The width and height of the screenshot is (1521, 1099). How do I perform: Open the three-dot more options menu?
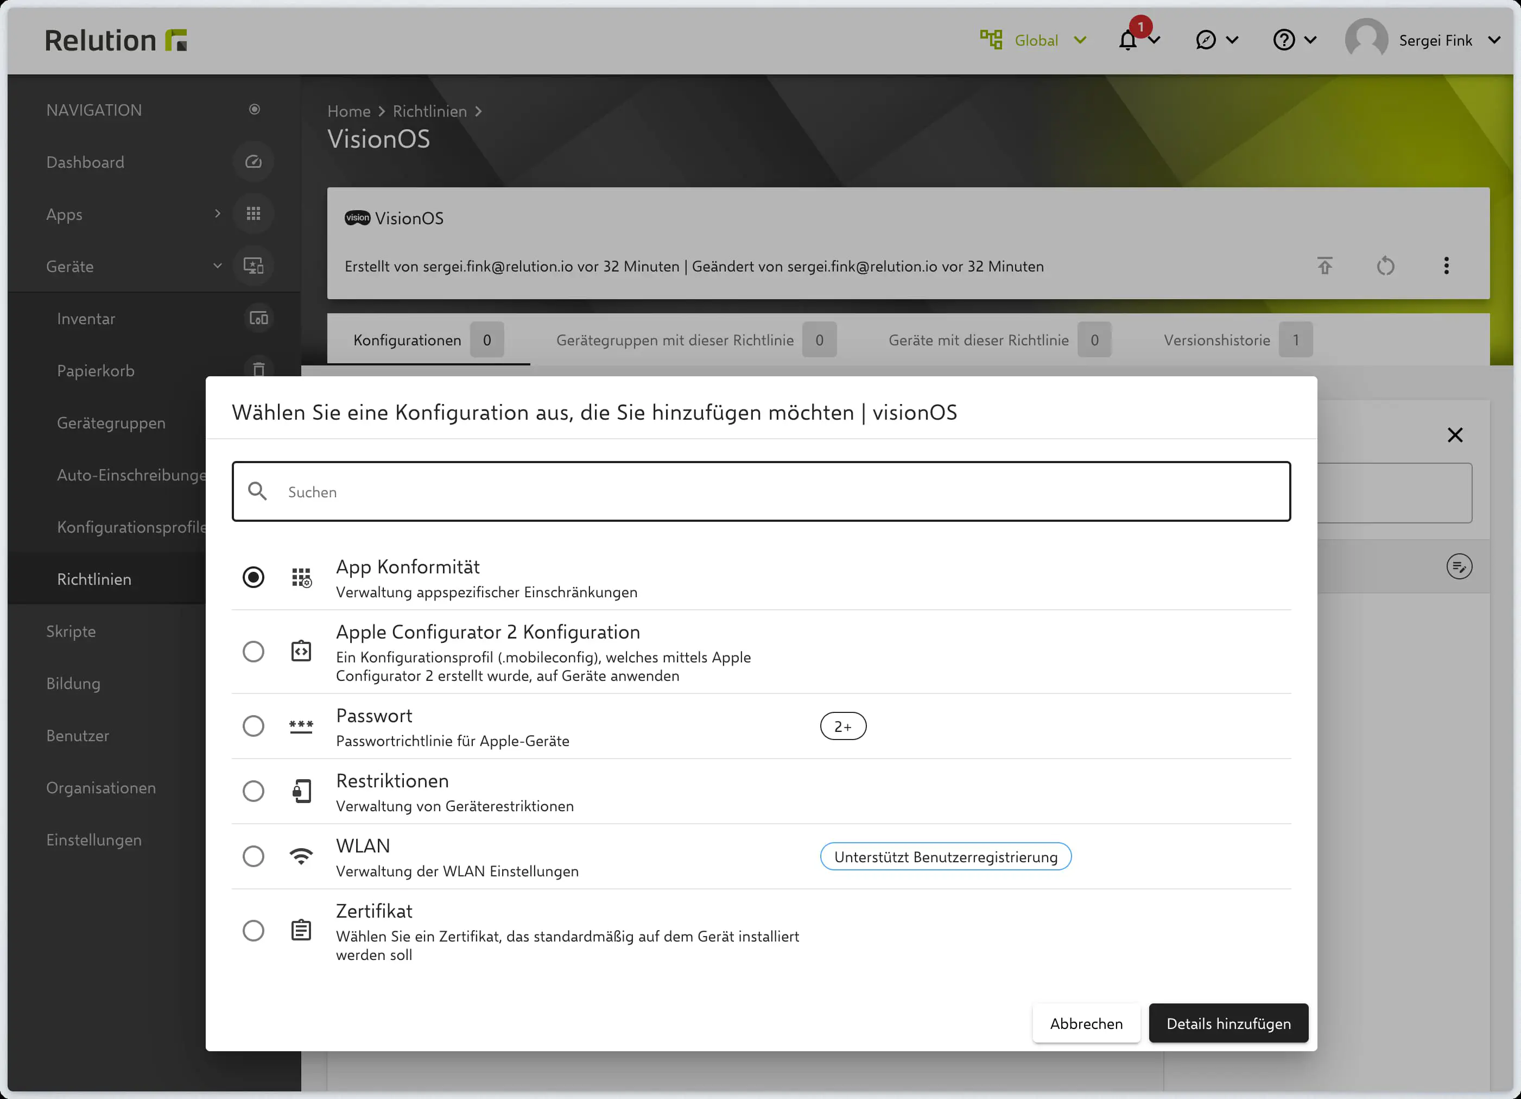[x=1446, y=267]
